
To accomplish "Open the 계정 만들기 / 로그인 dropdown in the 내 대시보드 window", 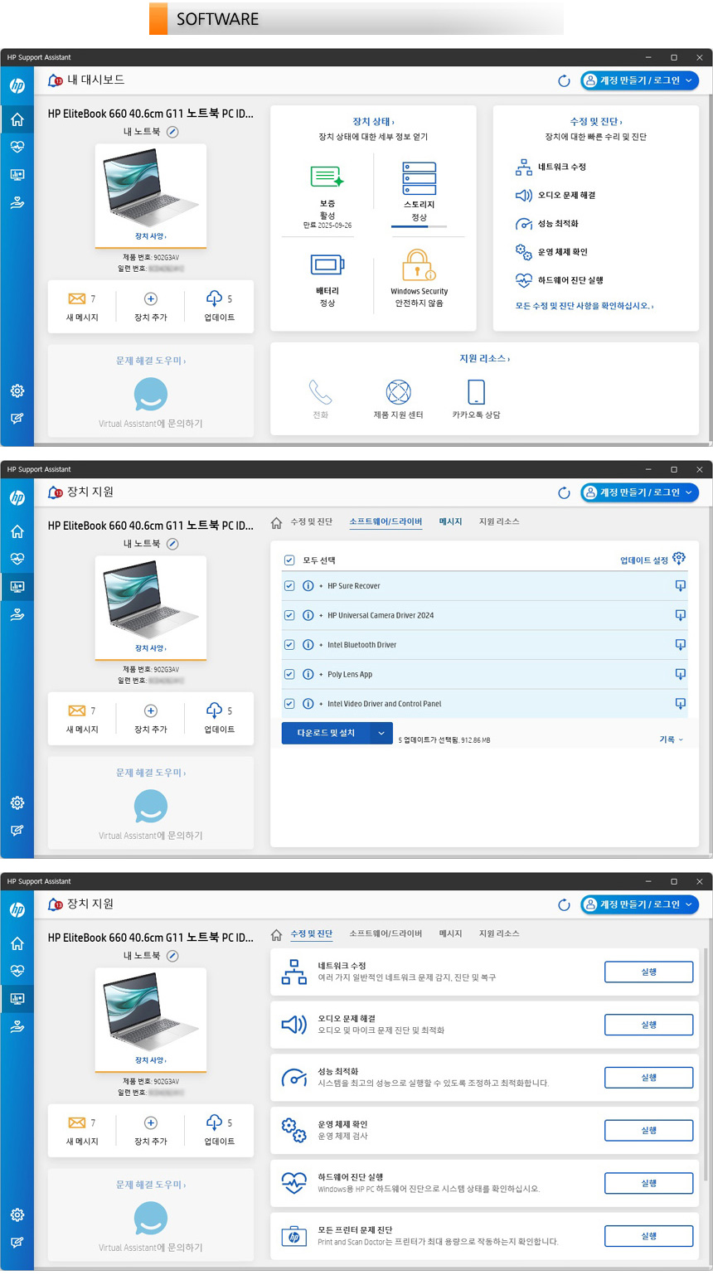I will pos(639,80).
